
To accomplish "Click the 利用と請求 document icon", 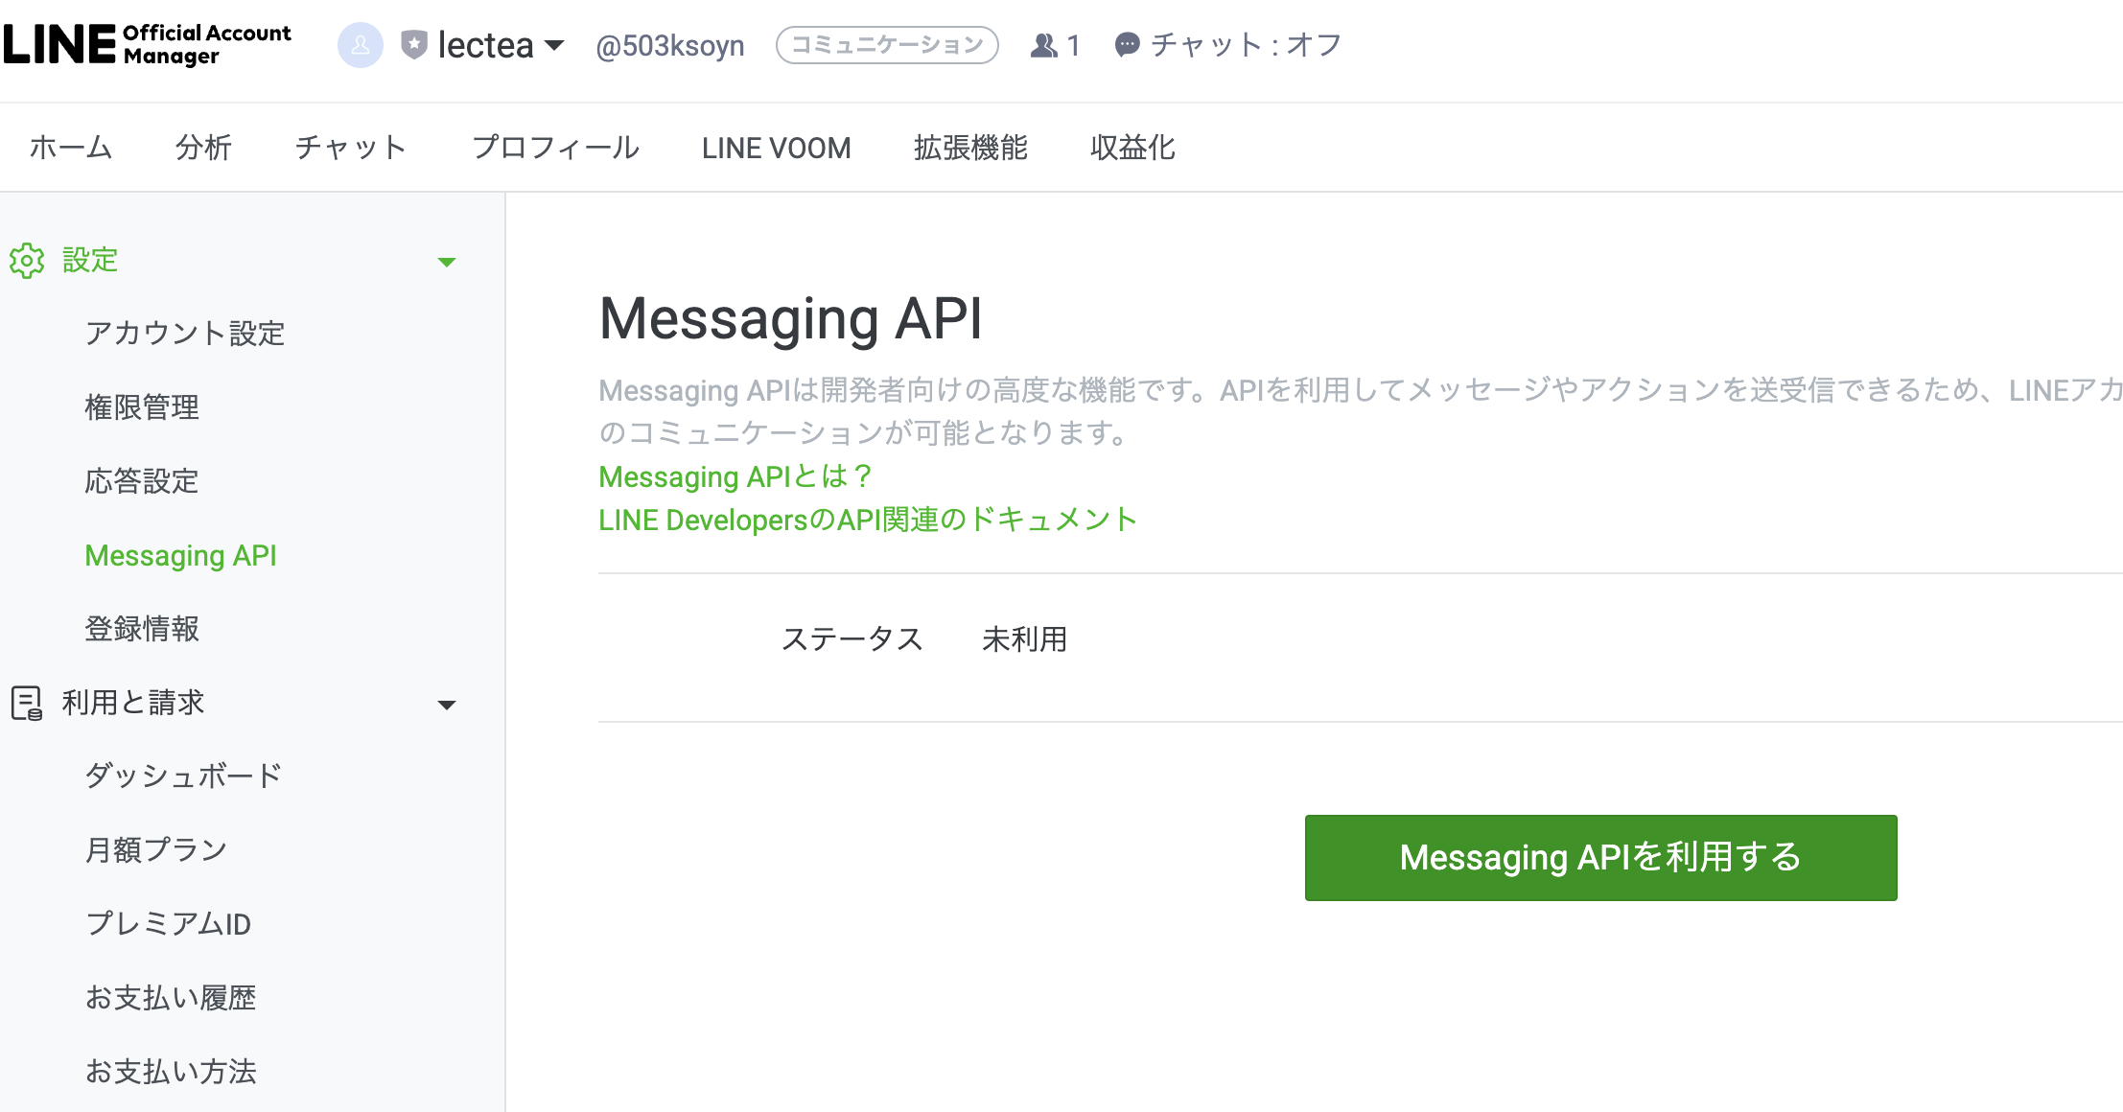I will coord(26,703).
